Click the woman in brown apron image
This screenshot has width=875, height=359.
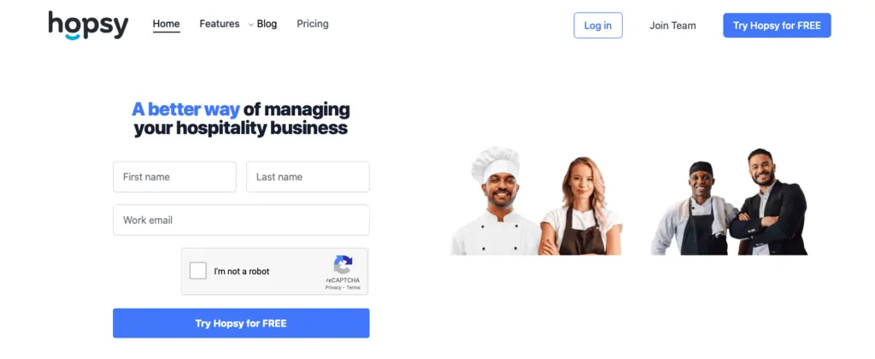click(x=581, y=206)
